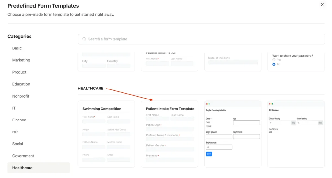Open the Marketing category
The width and height of the screenshot is (332, 178).
click(x=21, y=60)
